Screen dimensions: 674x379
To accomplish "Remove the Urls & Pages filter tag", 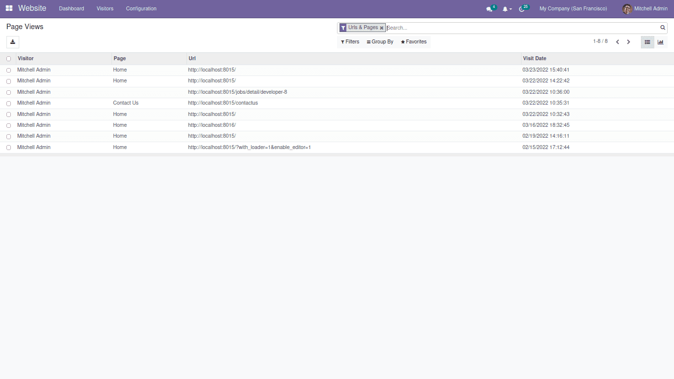I will [x=381, y=28].
